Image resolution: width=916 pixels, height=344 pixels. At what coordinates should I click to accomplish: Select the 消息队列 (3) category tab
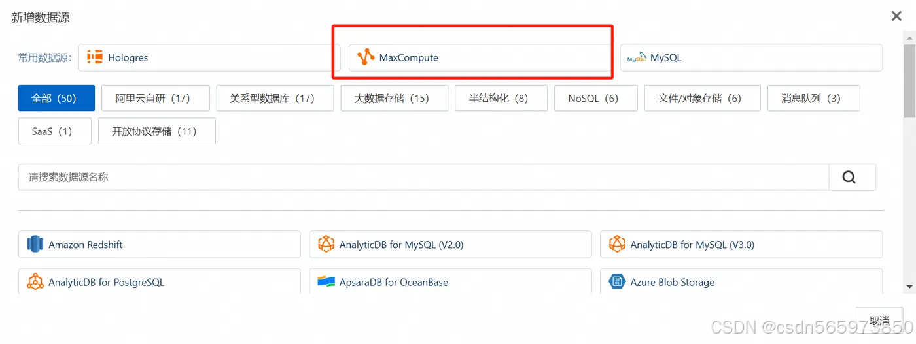(813, 98)
